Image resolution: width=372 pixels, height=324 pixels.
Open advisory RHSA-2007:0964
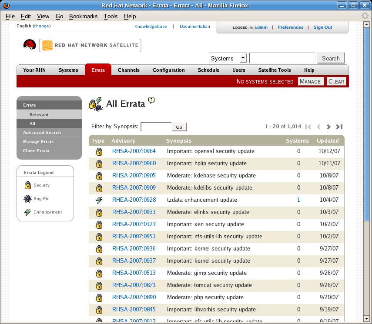click(134, 151)
